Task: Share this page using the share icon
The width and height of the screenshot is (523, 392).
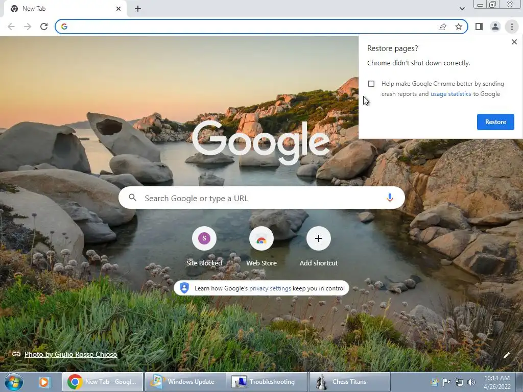Action: click(442, 27)
